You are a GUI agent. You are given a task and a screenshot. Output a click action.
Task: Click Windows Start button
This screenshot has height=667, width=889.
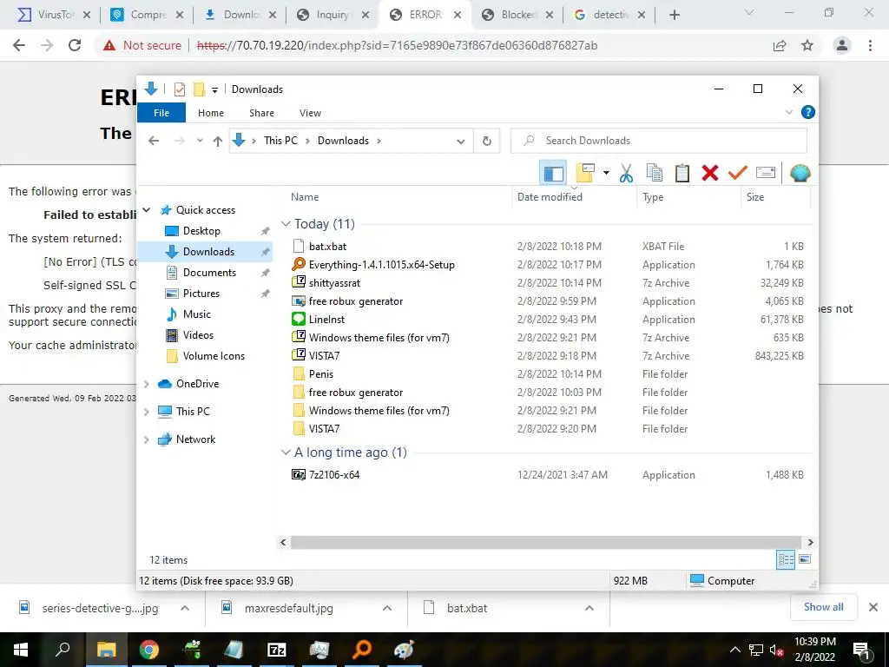(21, 650)
